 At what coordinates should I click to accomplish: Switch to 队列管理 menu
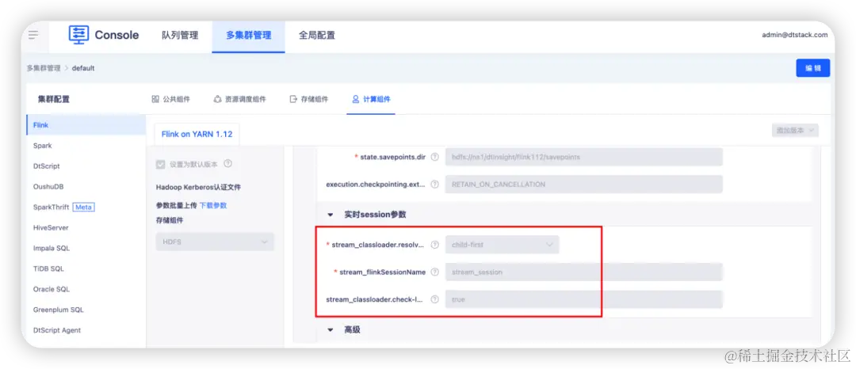pyautogui.click(x=180, y=36)
